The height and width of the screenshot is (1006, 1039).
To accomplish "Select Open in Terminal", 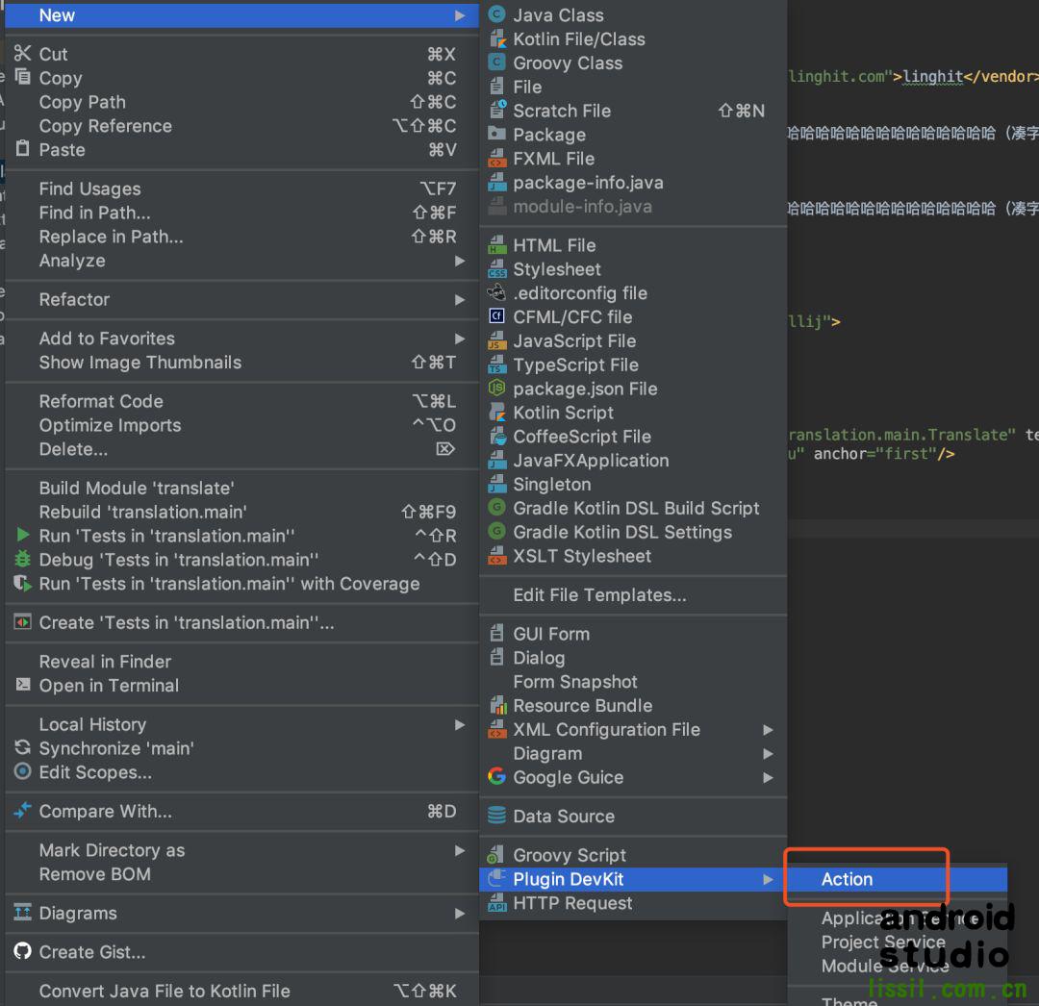I will [x=241, y=686].
